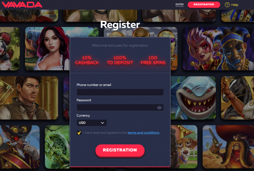
Task: Toggle password visibility eye icon
Action: click(159, 108)
